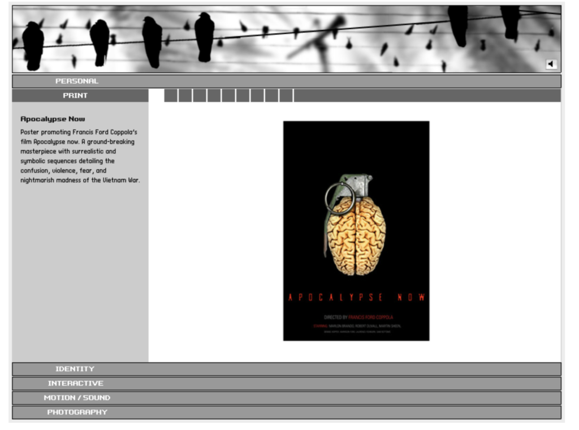
Task: Click the birds-on-wire header banner
Action: coord(283,38)
